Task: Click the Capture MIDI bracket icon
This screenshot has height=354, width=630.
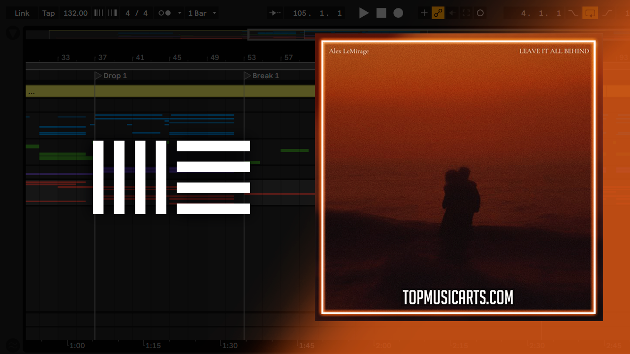Action: coord(466,13)
